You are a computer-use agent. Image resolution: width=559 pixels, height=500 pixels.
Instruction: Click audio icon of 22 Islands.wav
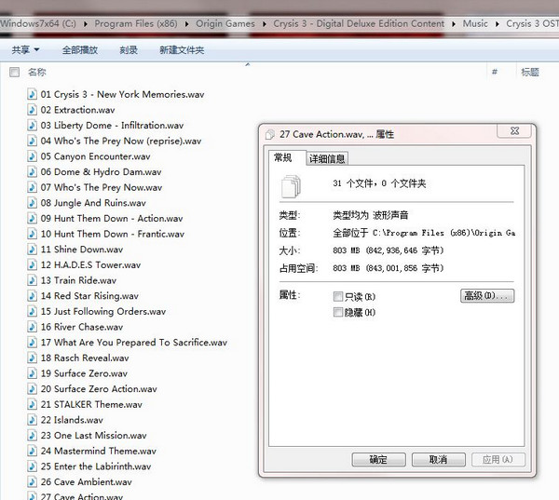pyautogui.click(x=32, y=419)
